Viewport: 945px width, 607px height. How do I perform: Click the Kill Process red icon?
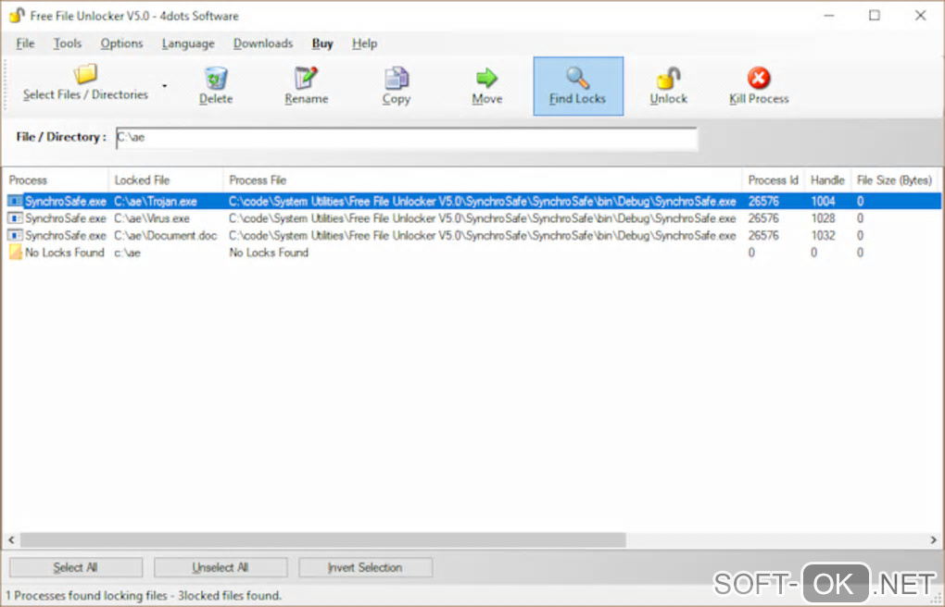click(759, 78)
